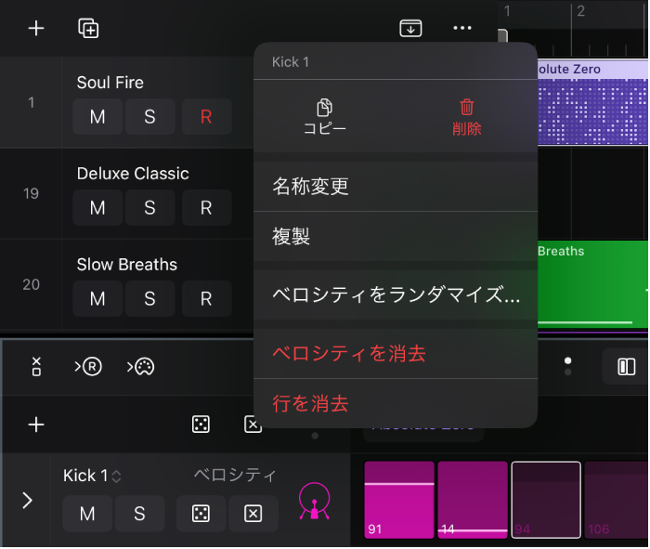Open the three-dots more options menu

pos(462,28)
